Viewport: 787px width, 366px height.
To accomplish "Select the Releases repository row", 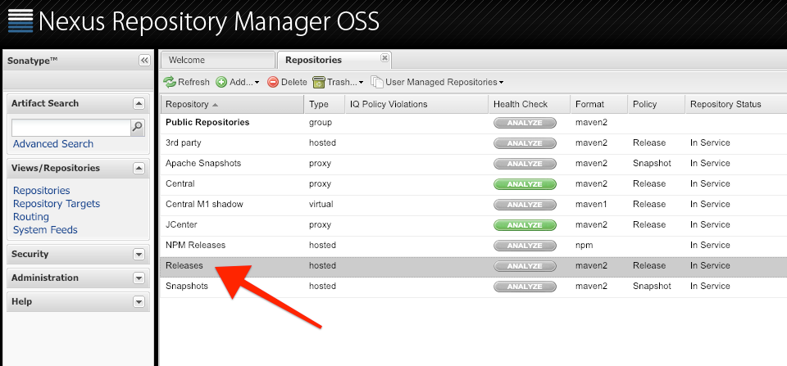I will pyautogui.click(x=473, y=266).
